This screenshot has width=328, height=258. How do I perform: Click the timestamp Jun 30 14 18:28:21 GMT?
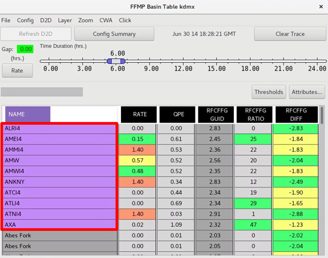[204, 34]
